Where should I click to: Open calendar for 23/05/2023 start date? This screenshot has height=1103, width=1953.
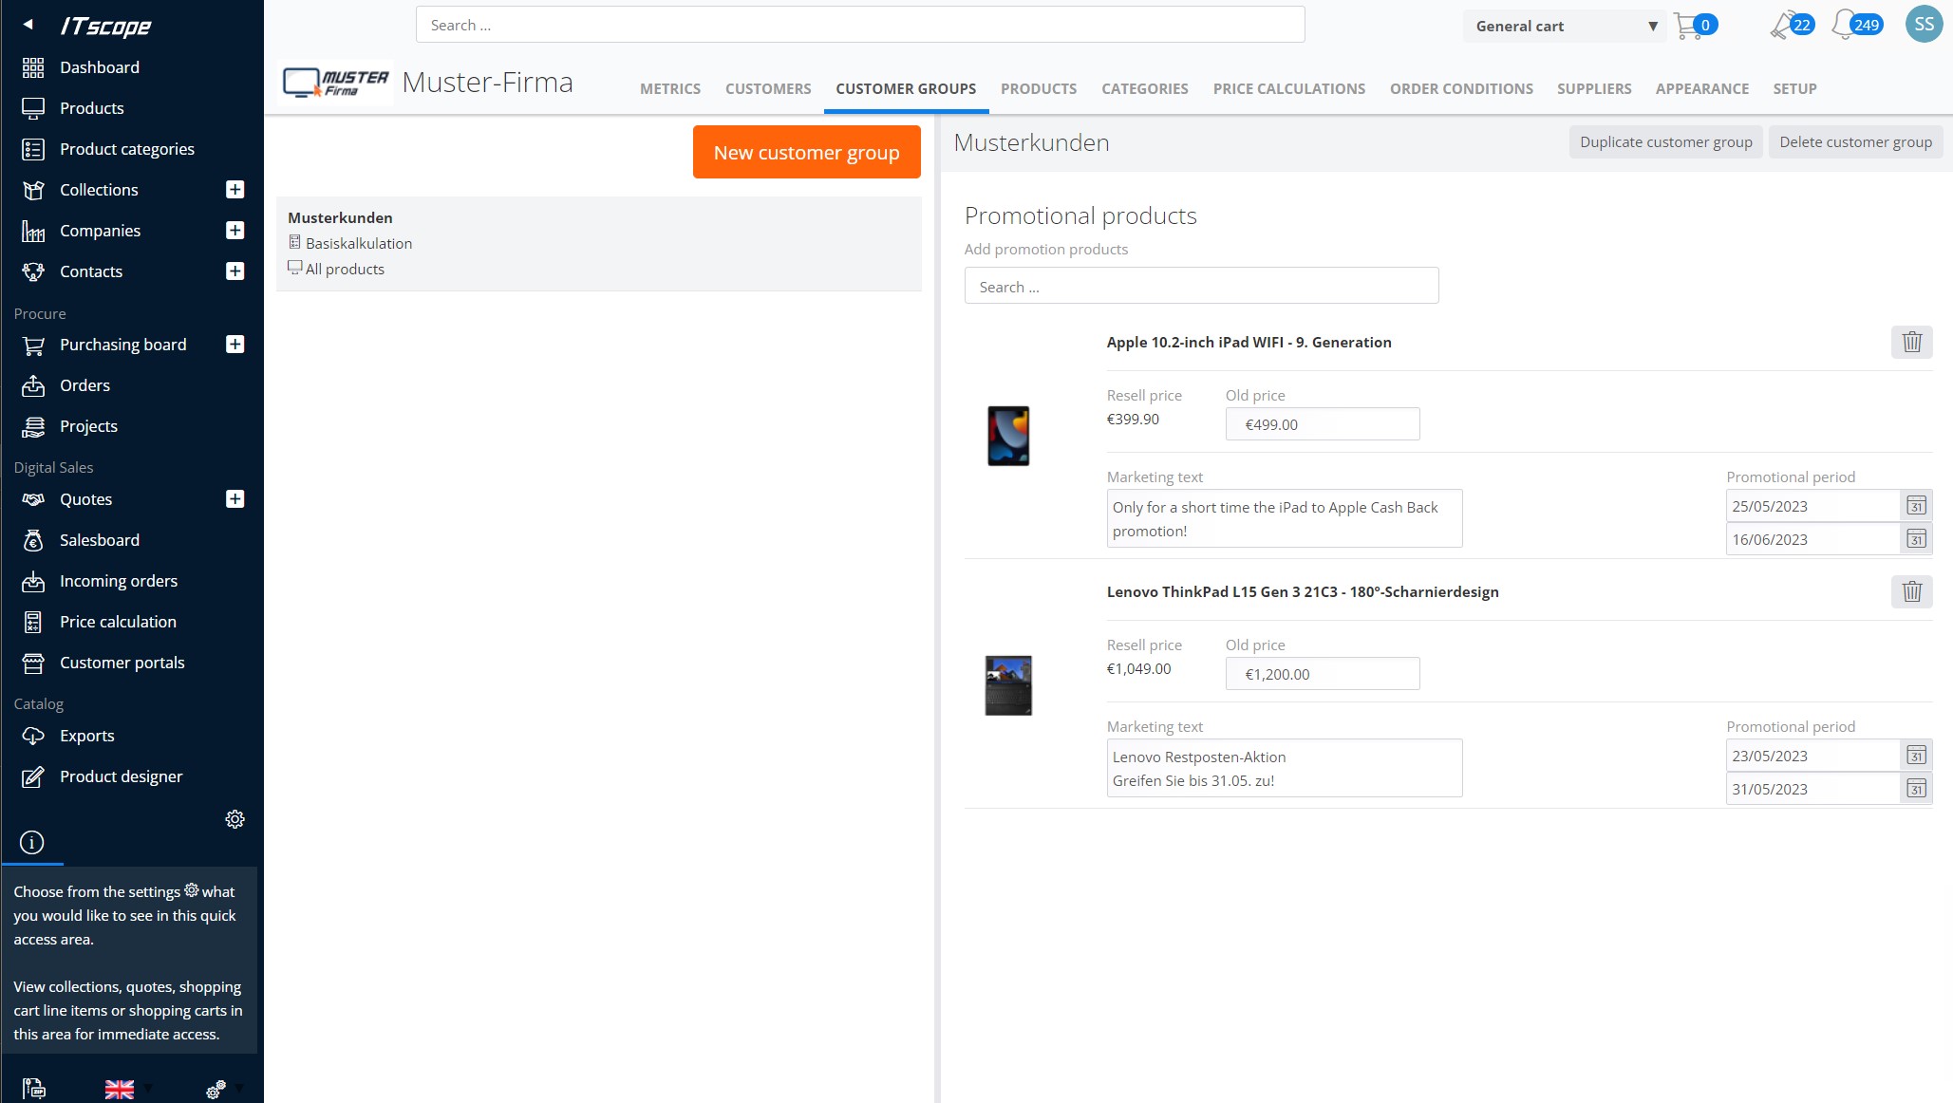[x=1916, y=756]
